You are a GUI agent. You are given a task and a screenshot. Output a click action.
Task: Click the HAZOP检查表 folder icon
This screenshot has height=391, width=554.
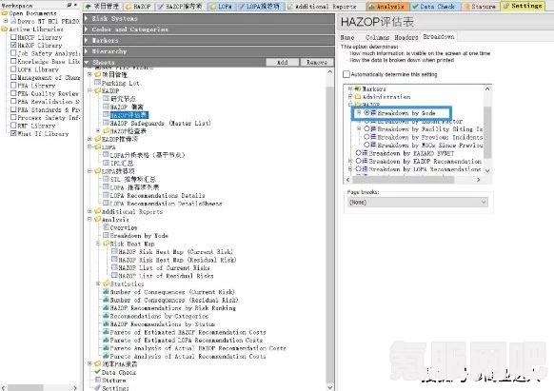tap(106, 131)
